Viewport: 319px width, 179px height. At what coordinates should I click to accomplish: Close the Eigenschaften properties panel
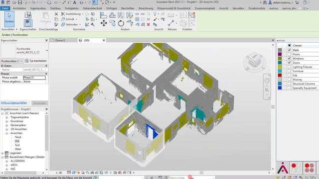(x=46, y=40)
